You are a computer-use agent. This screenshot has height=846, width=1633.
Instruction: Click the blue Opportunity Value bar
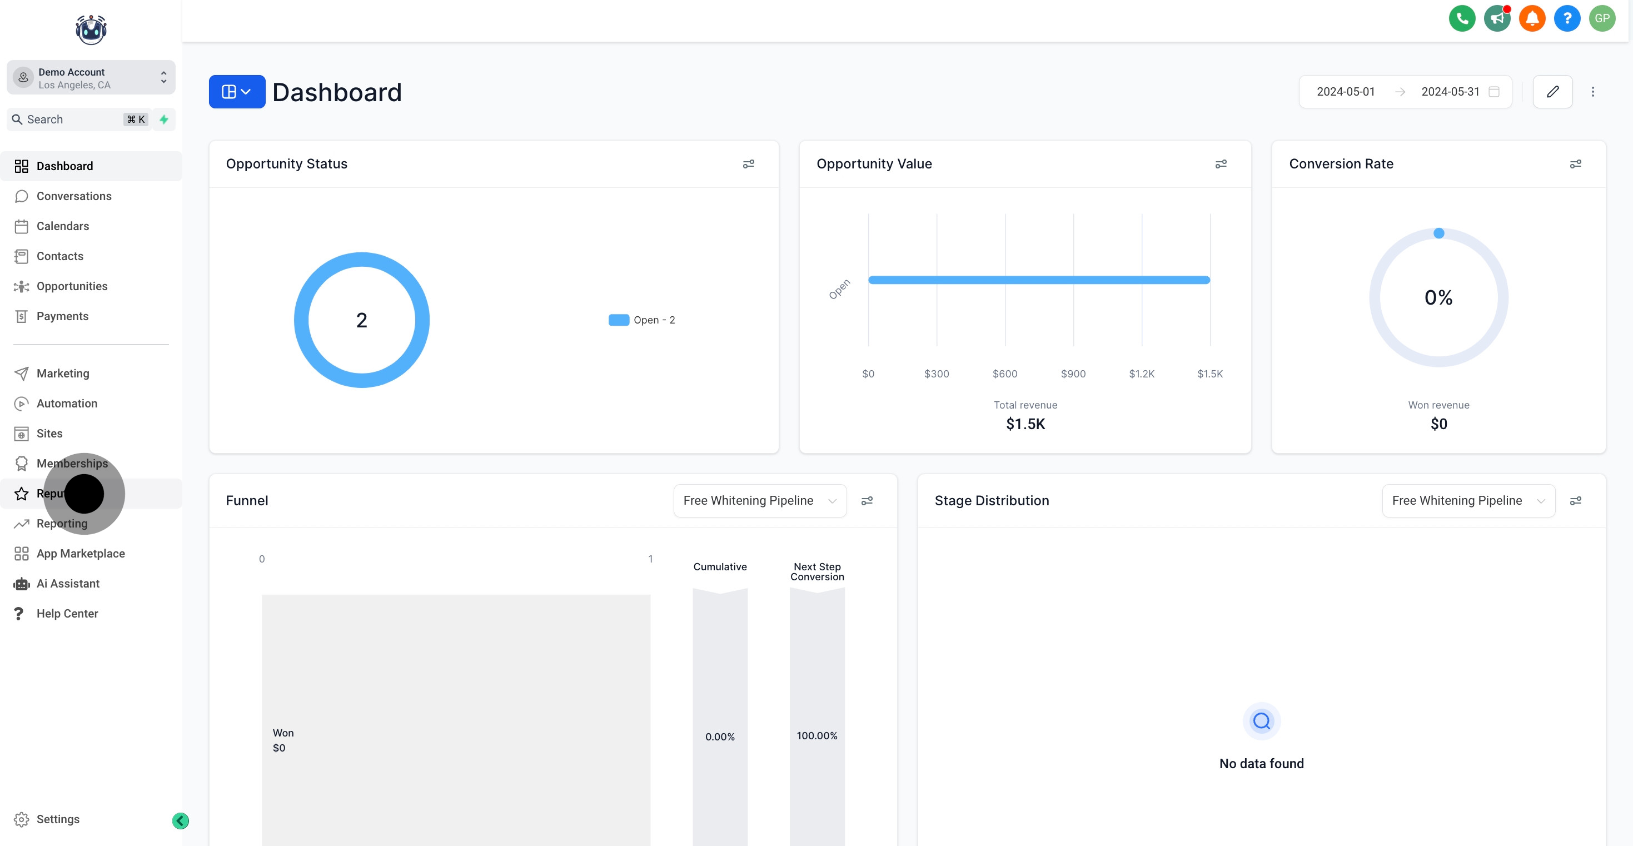pyautogui.click(x=1038, y=280)
